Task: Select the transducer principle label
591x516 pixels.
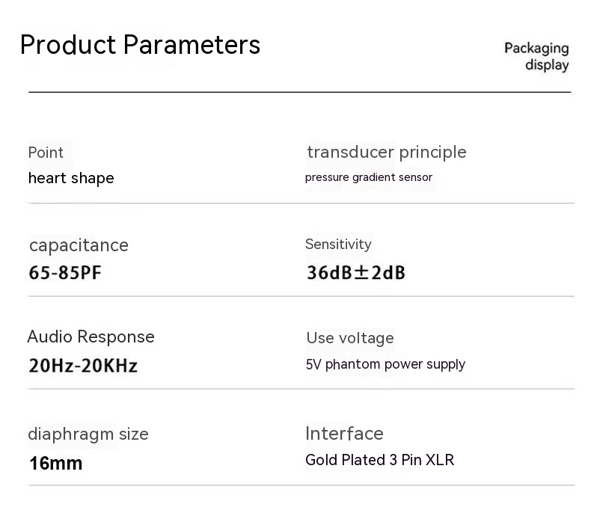Action: (386, 152)
